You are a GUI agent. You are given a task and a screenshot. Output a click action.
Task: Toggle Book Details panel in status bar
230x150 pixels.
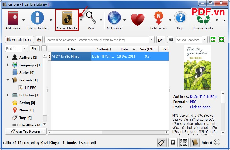[x=195, y=142]
